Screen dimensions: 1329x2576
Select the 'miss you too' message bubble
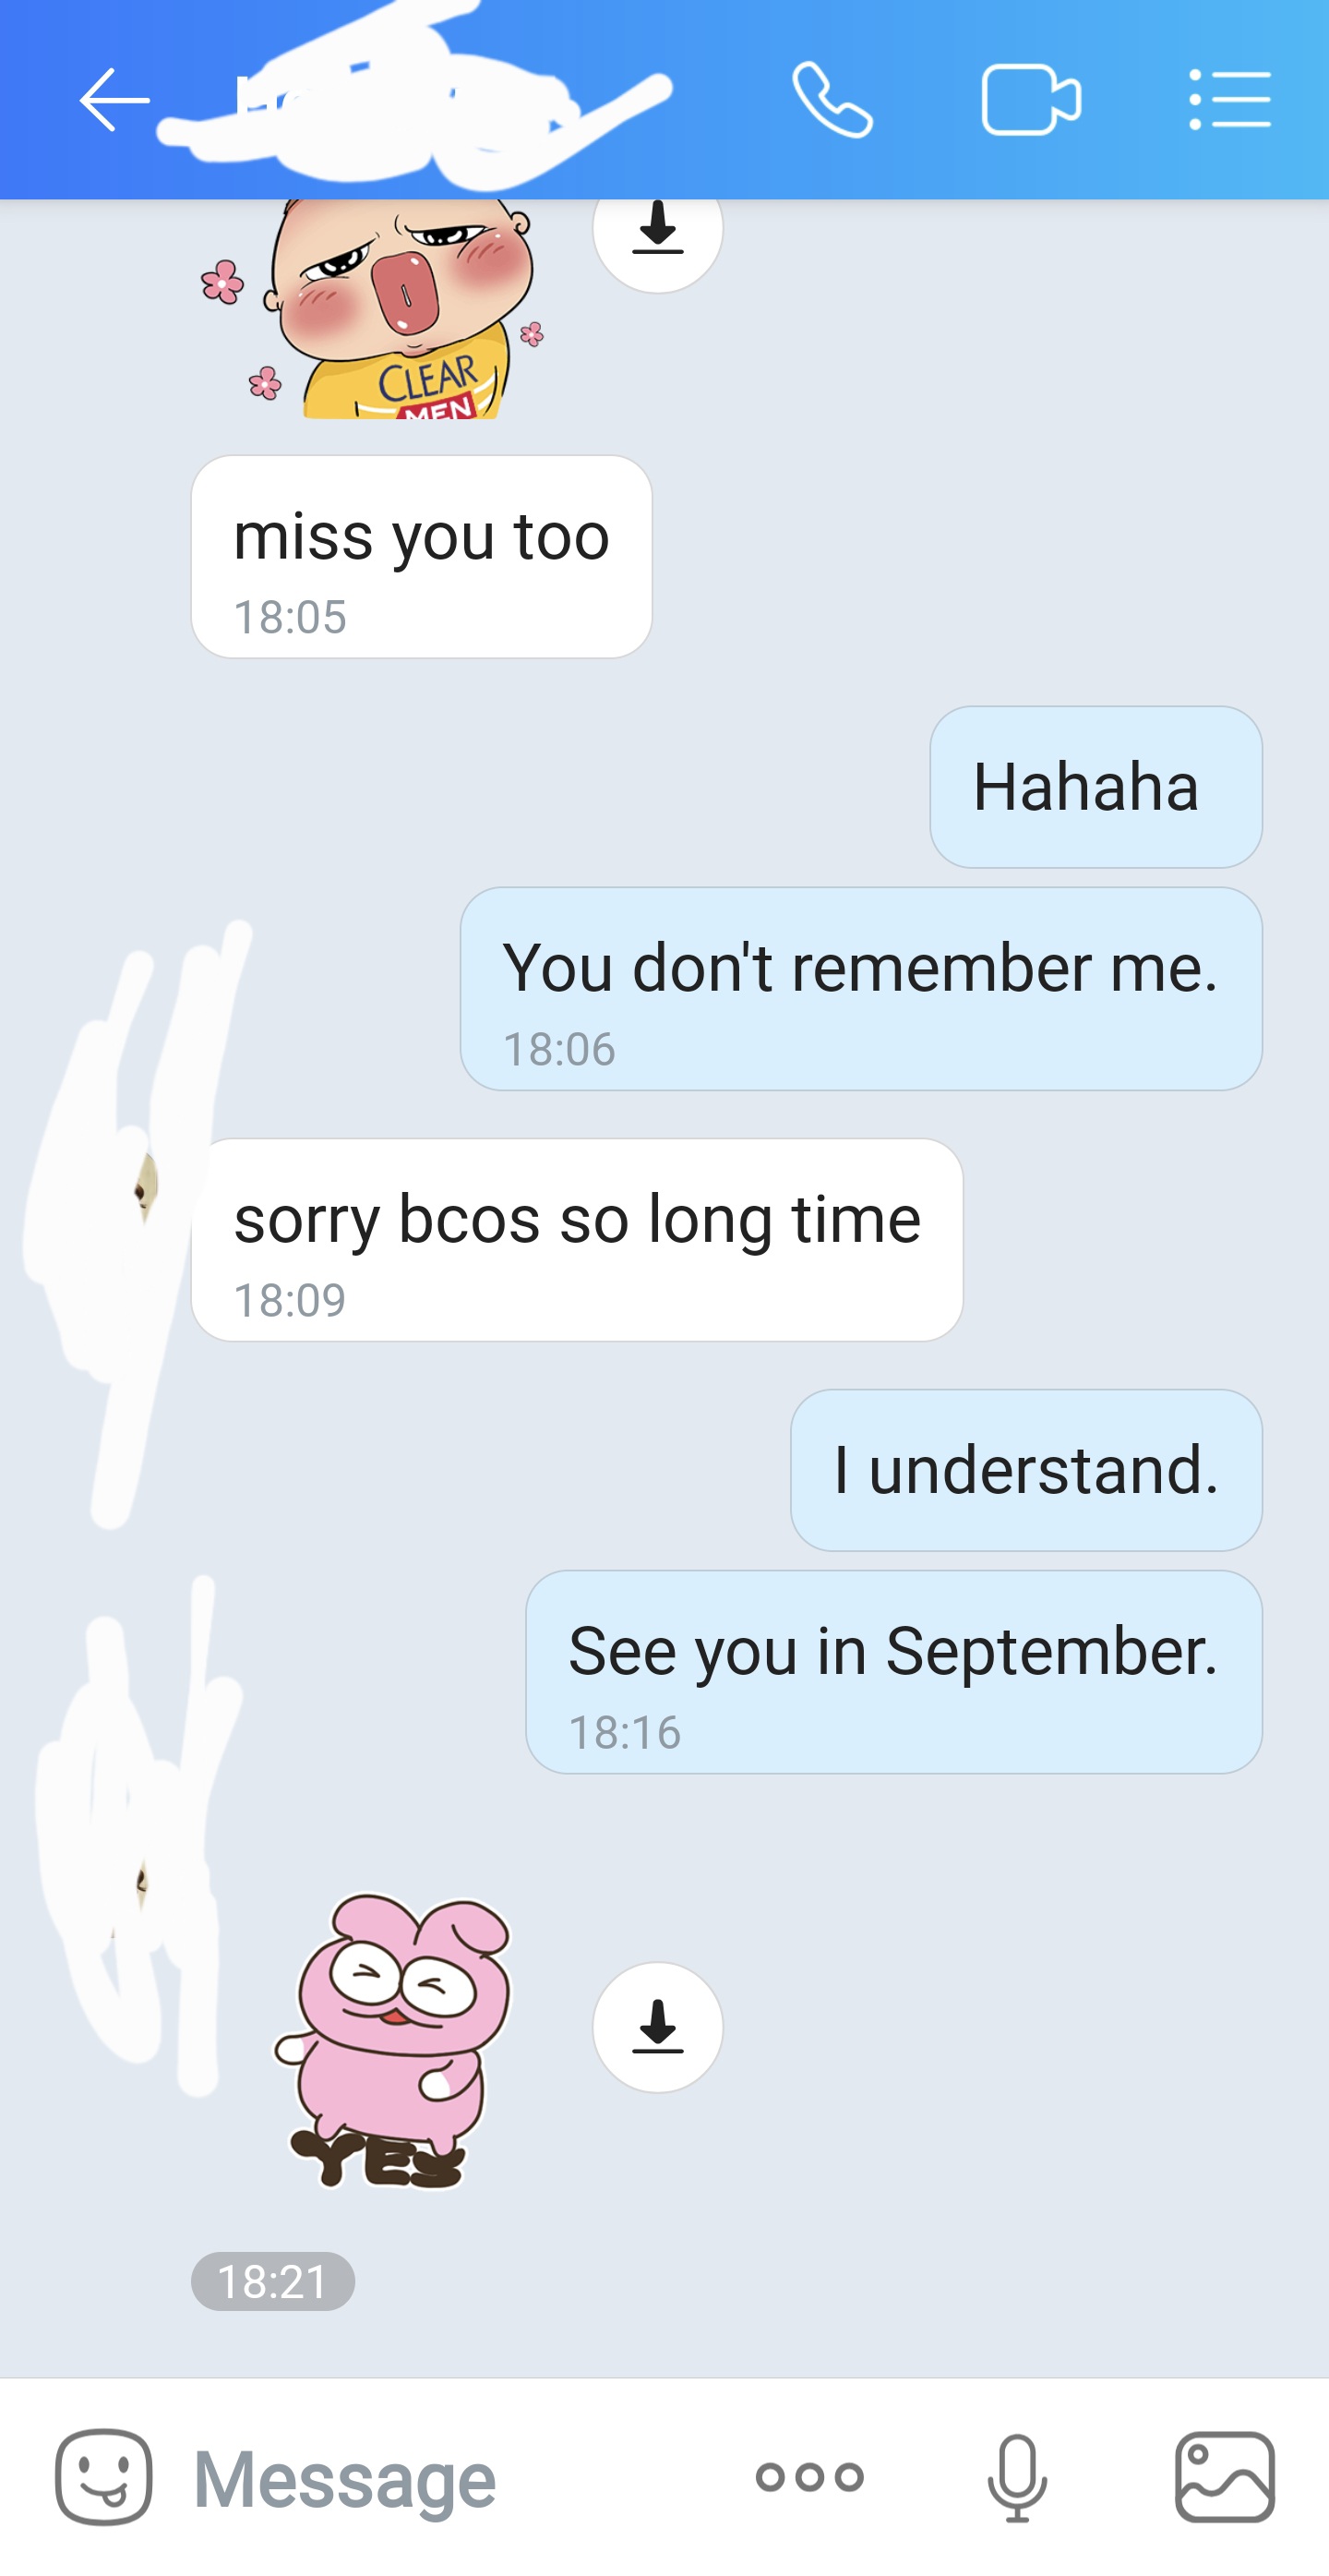(x=422, y=557)
